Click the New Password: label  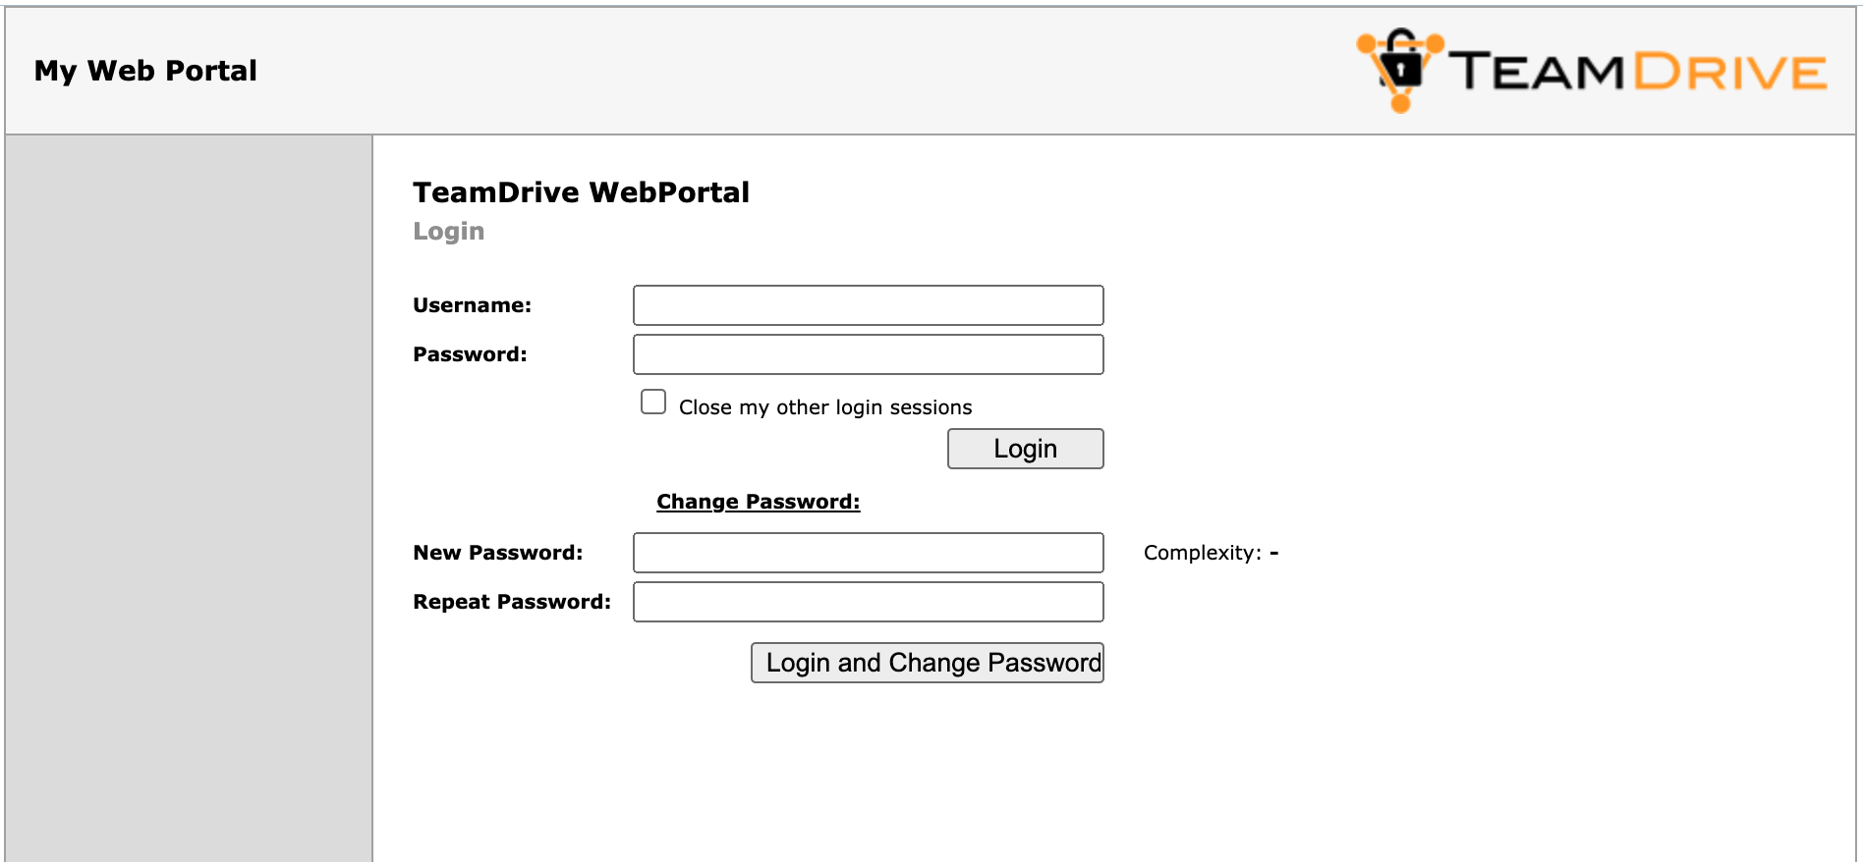[x=497, y=553]
